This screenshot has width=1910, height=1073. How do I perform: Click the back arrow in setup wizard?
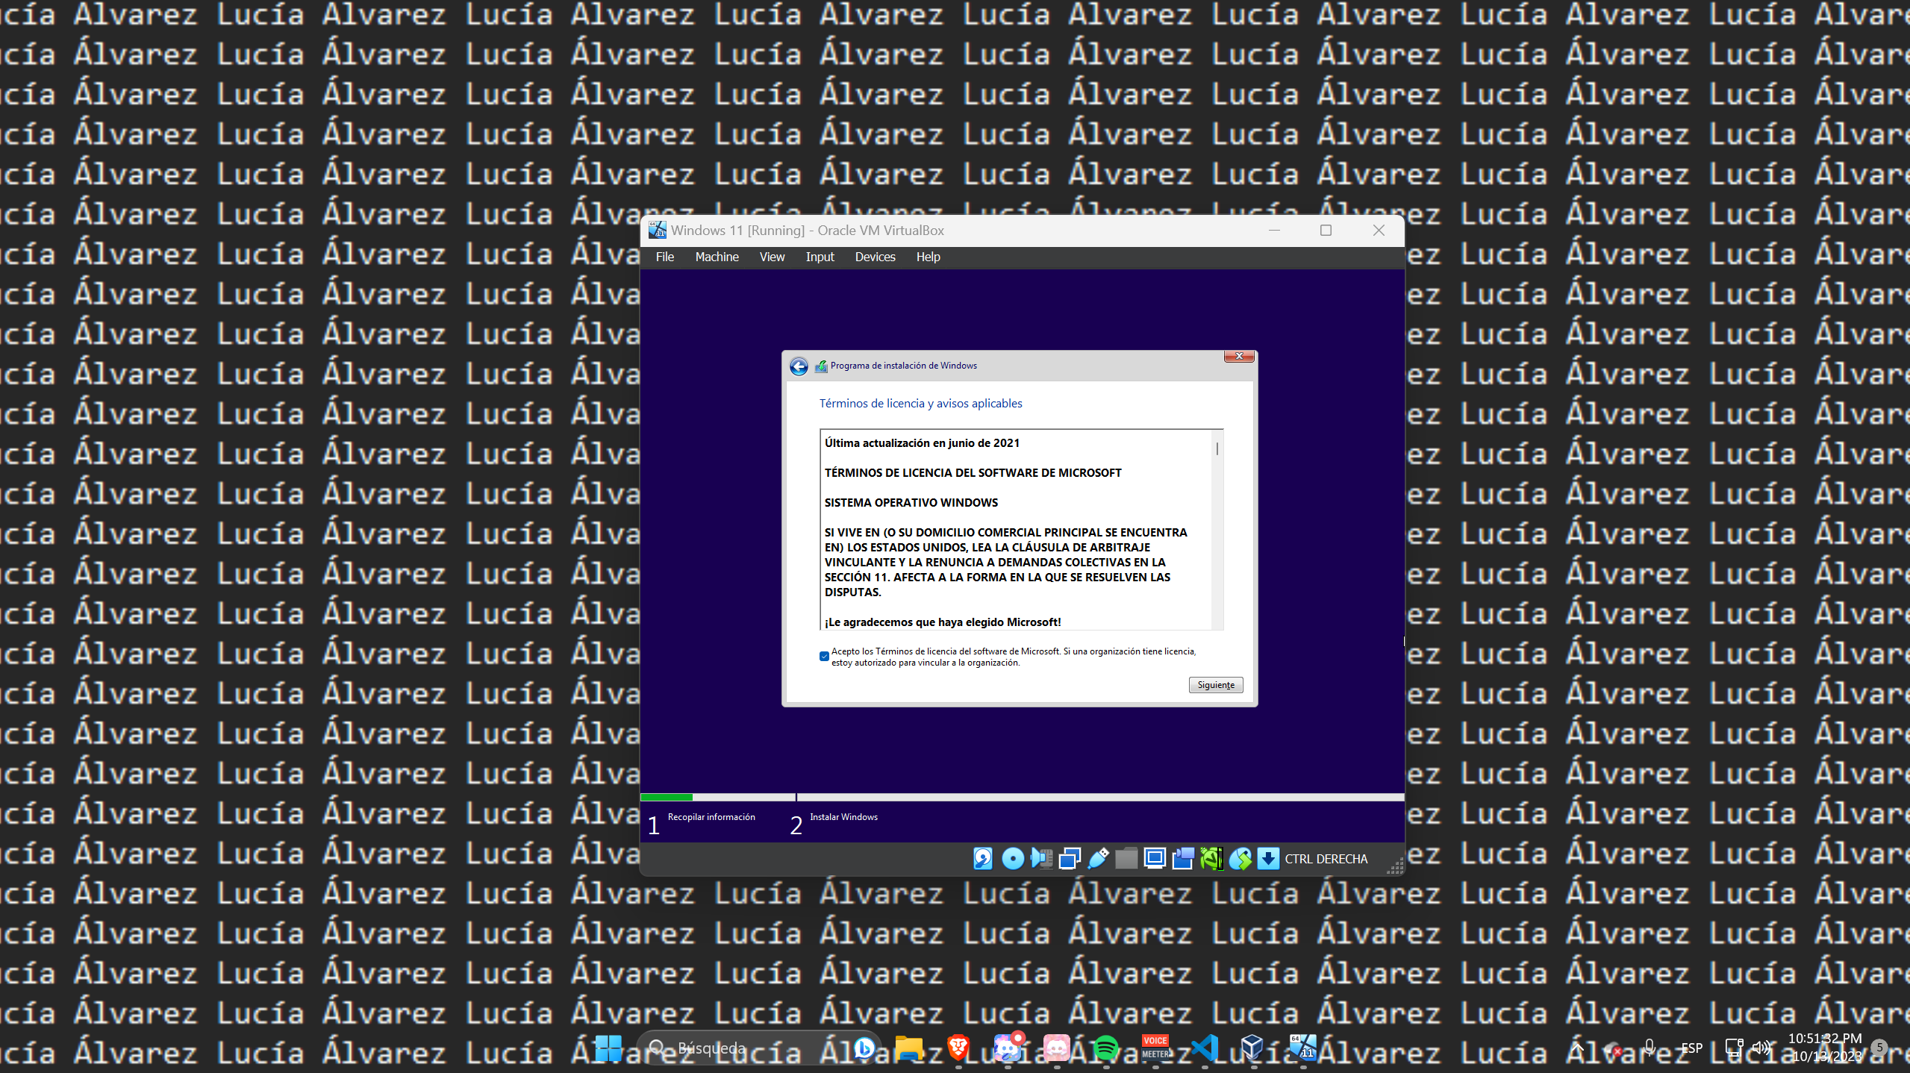pos(799,366)
